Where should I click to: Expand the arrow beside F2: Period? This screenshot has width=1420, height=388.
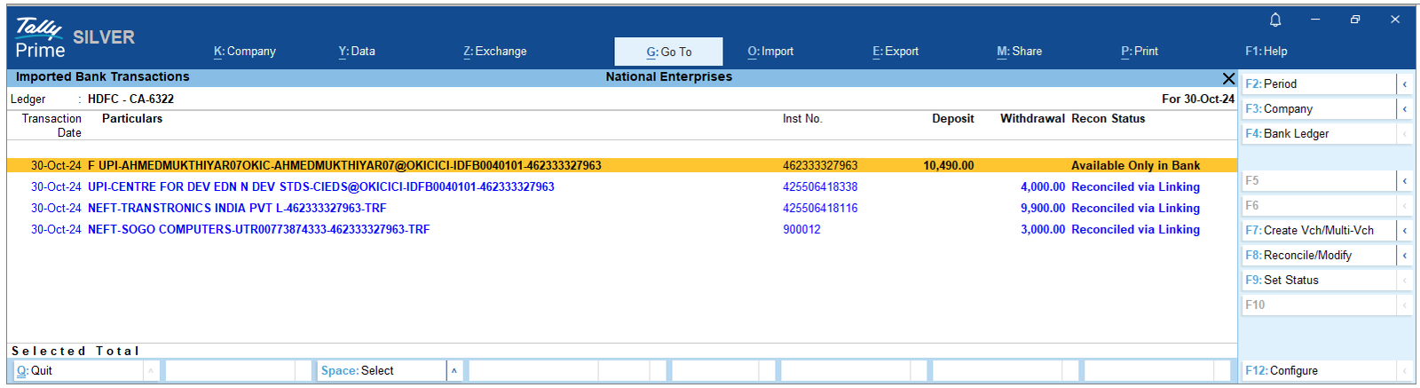pyautogui.click(x=1405, y=83)
